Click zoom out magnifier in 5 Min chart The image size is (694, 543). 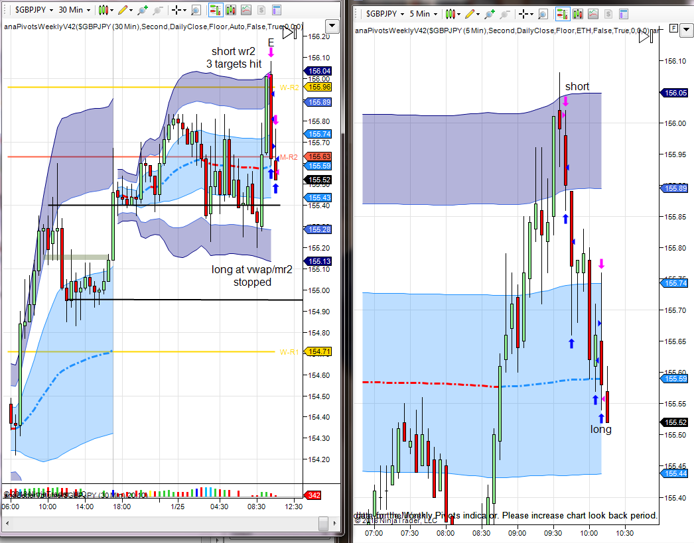pos(504,14)
